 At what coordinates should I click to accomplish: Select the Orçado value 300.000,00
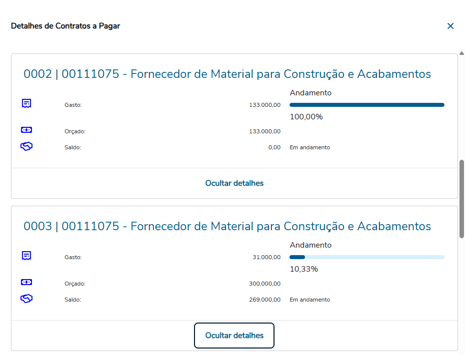click(x=264, y=284)
